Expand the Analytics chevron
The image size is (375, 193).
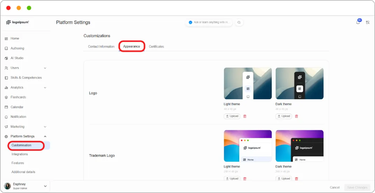coord(45,88)
